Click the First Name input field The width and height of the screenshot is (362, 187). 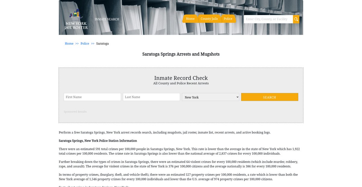point(92,97)
